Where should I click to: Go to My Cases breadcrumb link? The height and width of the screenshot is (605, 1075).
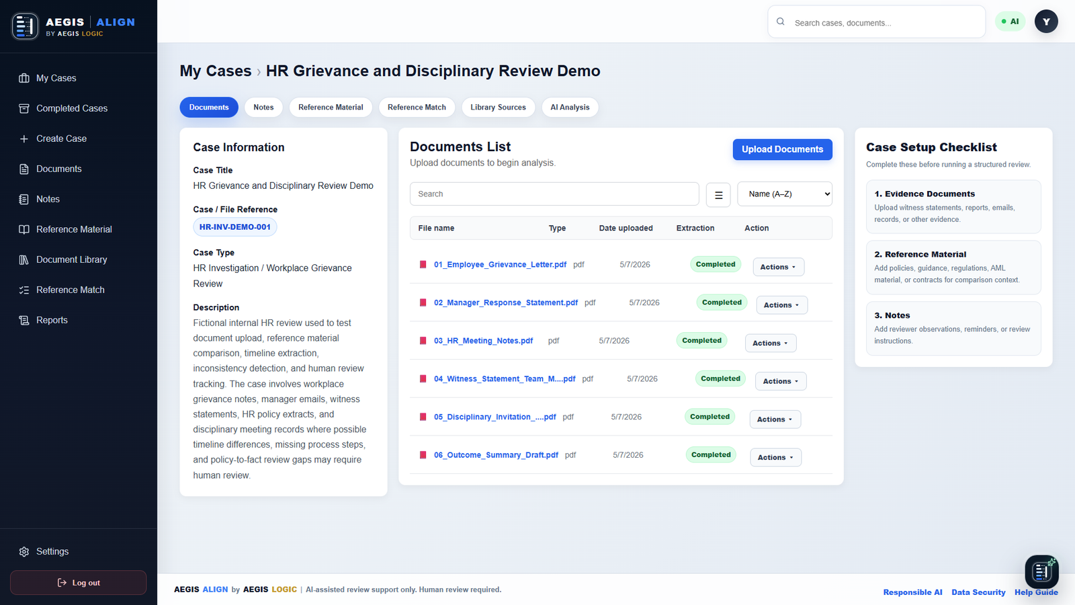click(216, 71)
